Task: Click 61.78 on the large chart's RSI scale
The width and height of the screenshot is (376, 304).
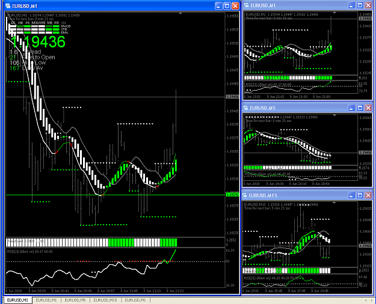Action: pyautogui.click(x=230, y=251)
